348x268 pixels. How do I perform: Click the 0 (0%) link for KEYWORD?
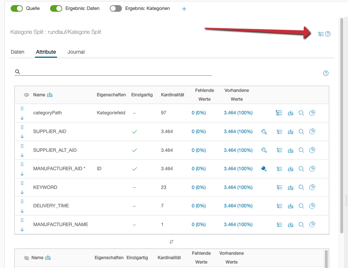coord(198,187)
